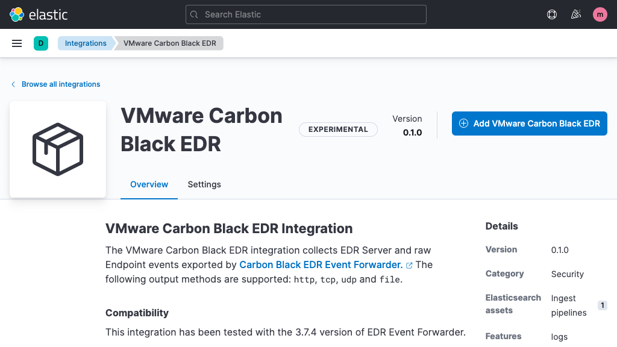Open the user avatar 'm' menu
This screenshot has width=617, height=347.
coord(600,14)
